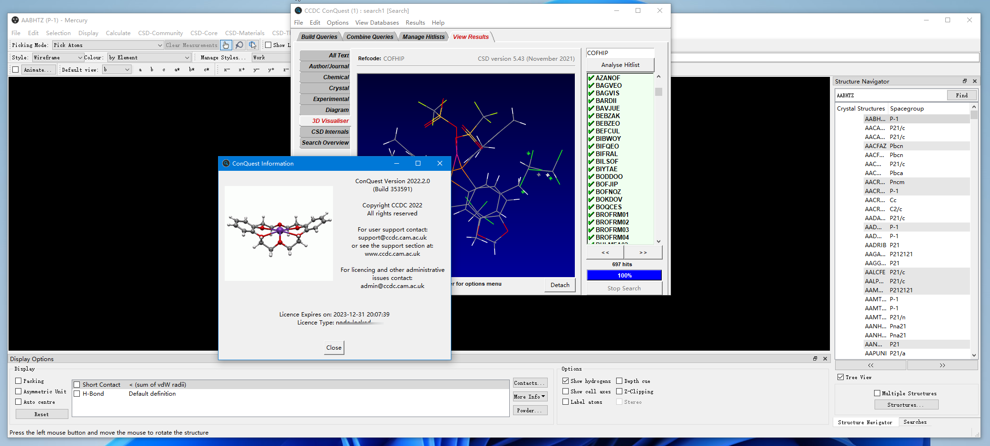Open the Style dropdown showing Wireframe
The height and width of the screenshot is (446, 990).
(x=58, y=57)
